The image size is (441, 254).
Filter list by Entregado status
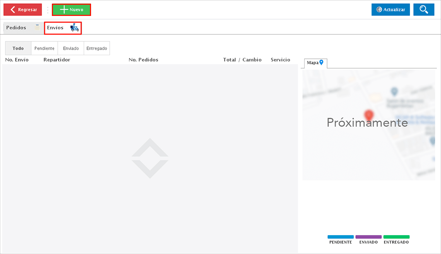coord(97,48)
